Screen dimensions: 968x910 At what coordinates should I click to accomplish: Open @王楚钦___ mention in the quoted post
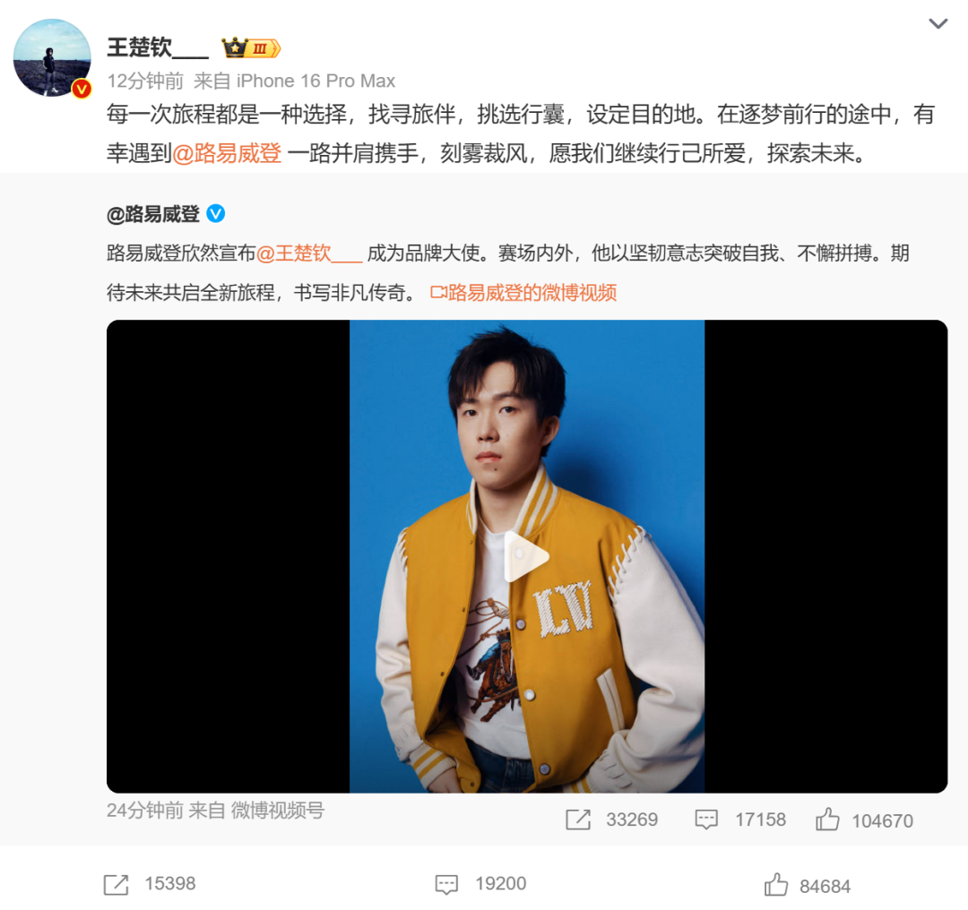(x=309, y=253)
